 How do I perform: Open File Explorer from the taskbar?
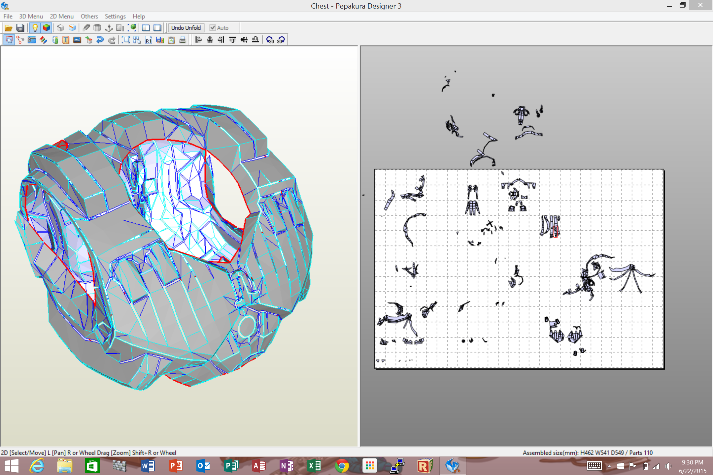point(65,466)
